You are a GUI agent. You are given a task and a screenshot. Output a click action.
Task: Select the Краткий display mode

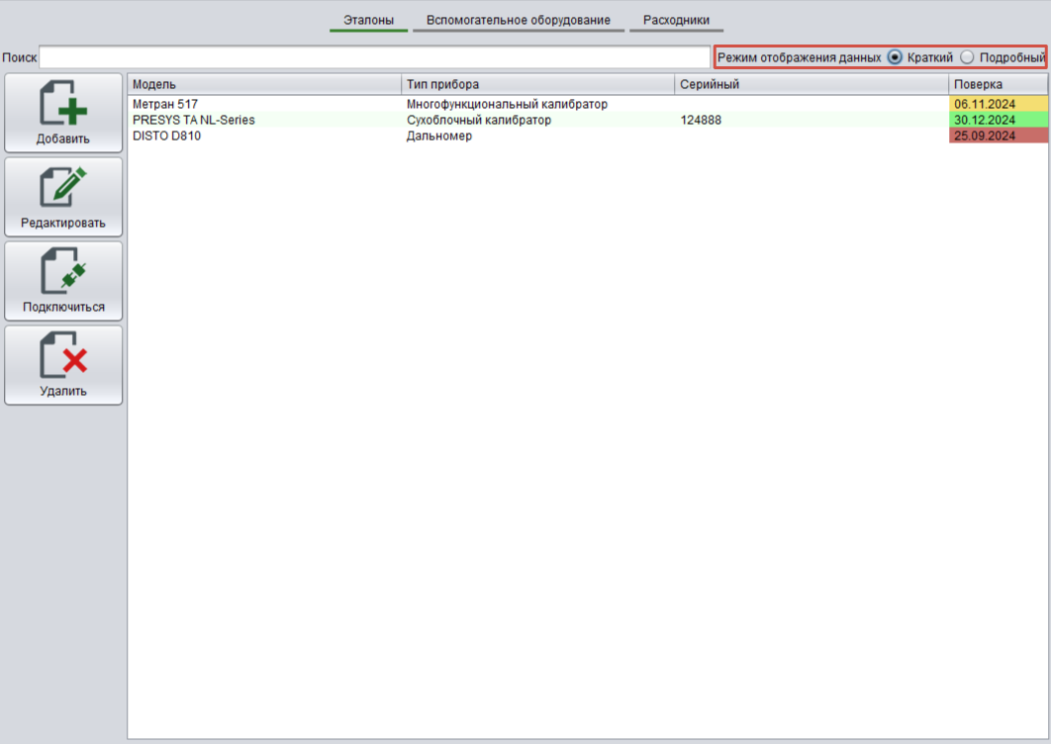pos(896,57)
